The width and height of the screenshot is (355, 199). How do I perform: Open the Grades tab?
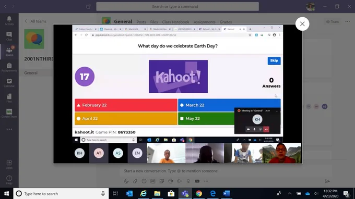point(226,22)
